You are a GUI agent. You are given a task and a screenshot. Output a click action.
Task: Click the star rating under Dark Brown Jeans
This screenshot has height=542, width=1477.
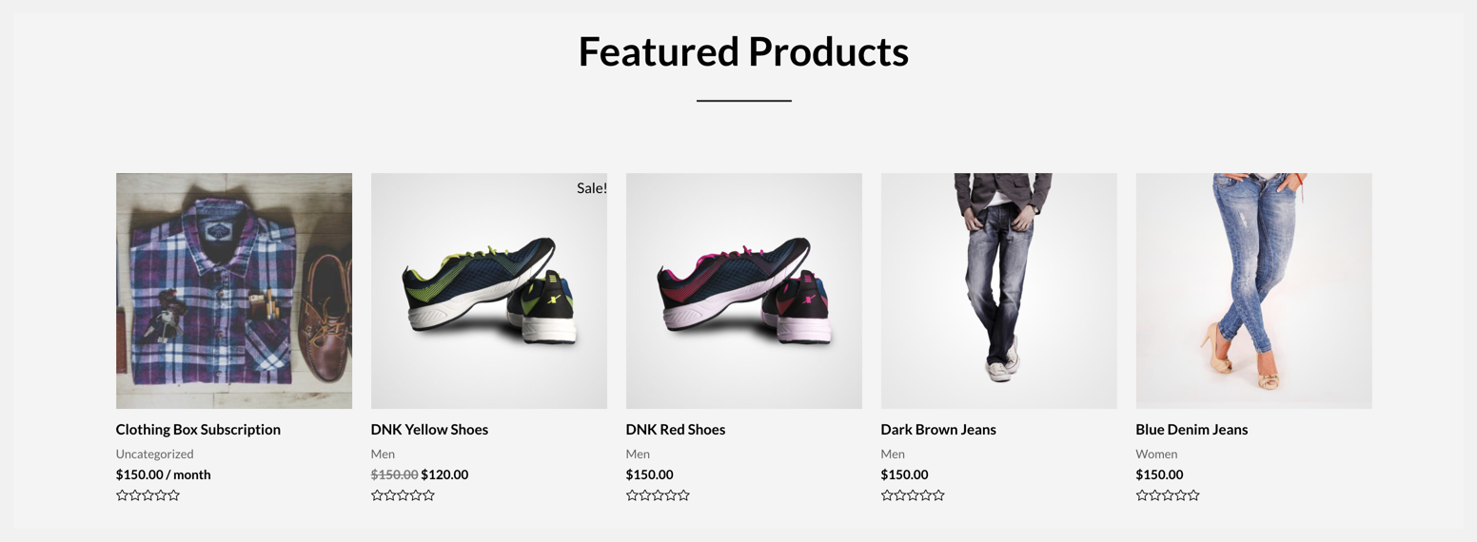913,495
